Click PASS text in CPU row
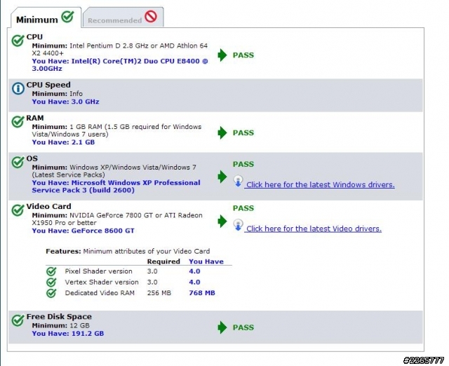Screen dimensions: 449x366 [243, 55]
